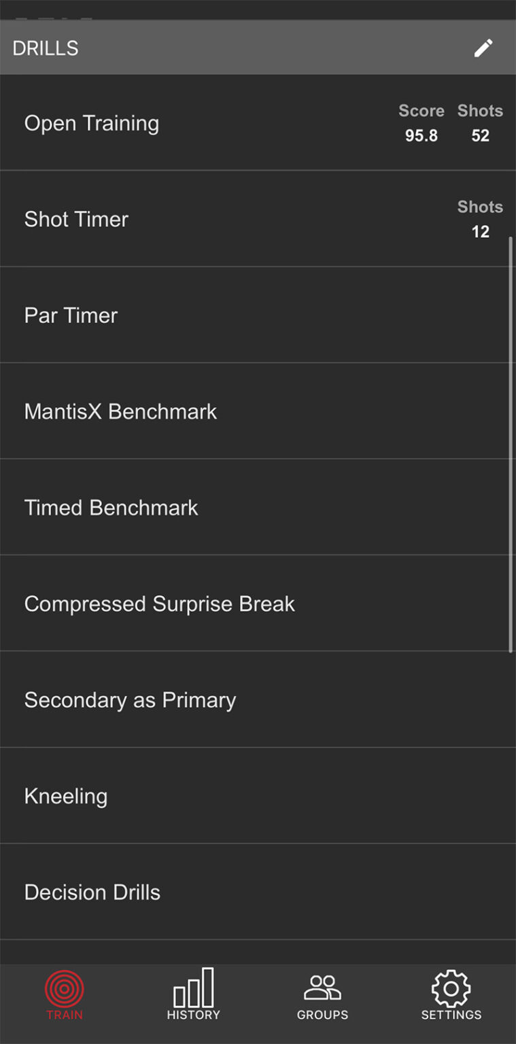Open the Groups people icon
This screenshot has height=1044, width=516.
click(322, 988)
